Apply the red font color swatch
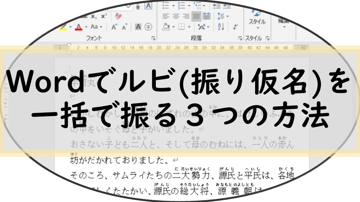 coord(79,27)
